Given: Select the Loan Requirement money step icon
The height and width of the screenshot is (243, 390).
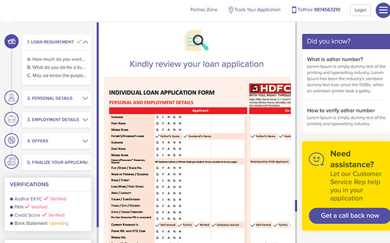Looking at the screenshot, I should click(x=12, y=42).
